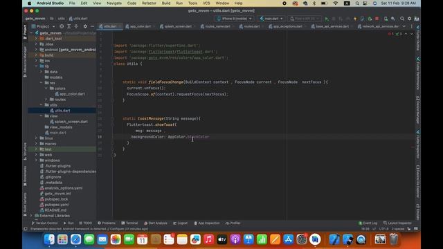Open the VCS menu
The height and width of the screenshot is (249, 443).
coord(206,3)
